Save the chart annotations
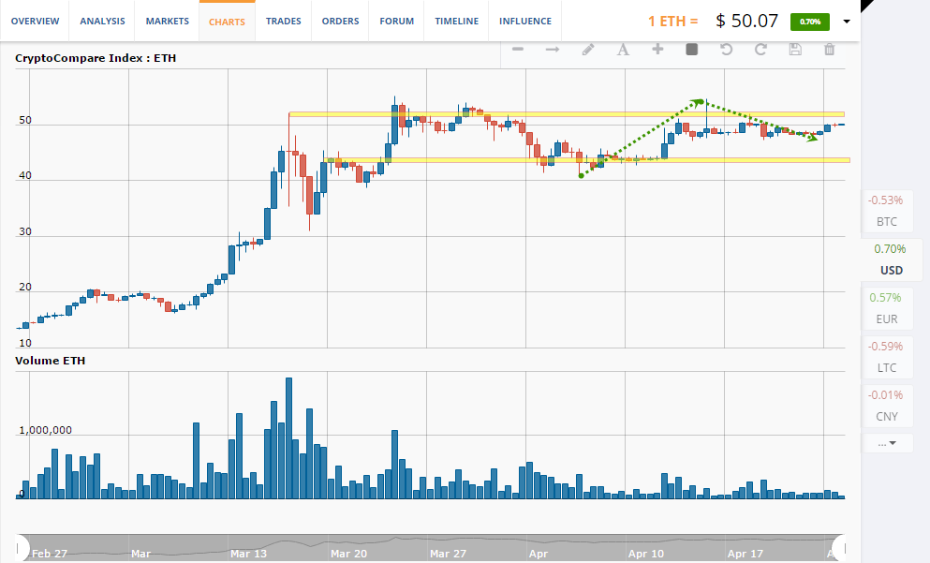 (x=795, y=50)
